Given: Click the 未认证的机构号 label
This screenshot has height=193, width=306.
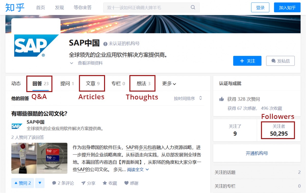Looking at the screenshot, I should 124,44.
